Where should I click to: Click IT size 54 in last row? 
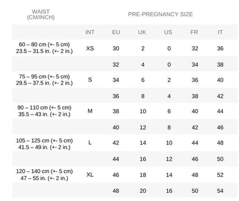(220, 191)
